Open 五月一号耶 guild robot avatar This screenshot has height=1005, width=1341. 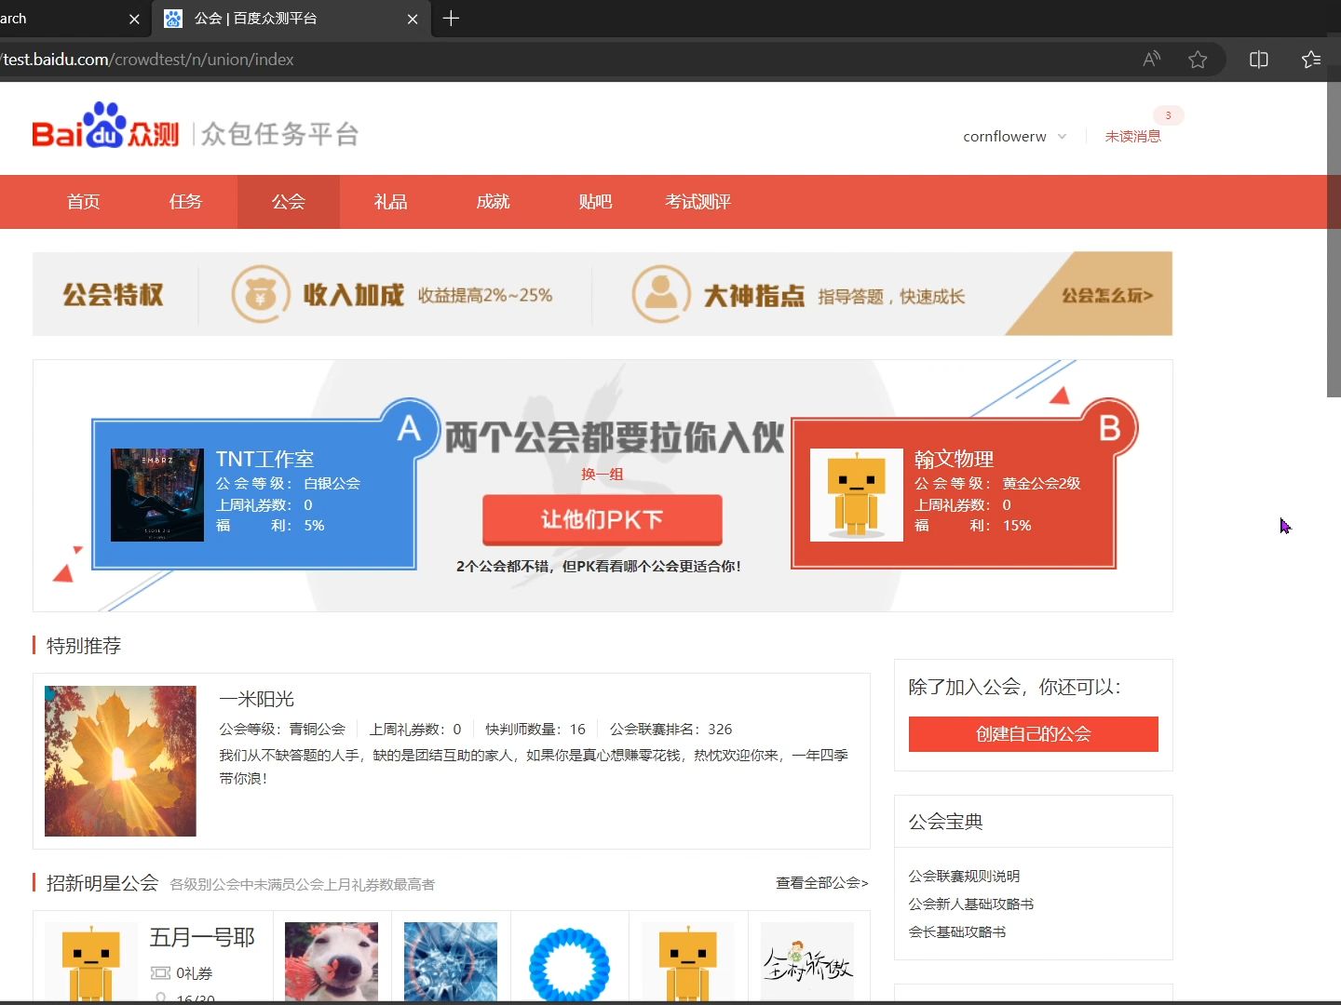[x=90, y=962]
